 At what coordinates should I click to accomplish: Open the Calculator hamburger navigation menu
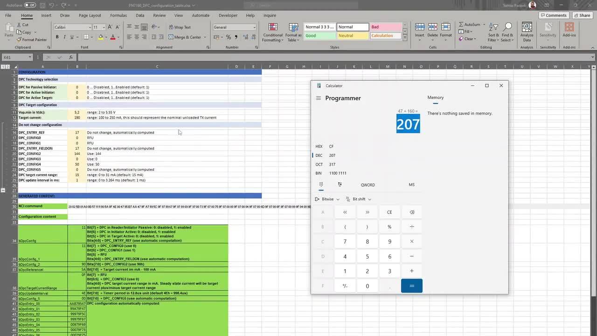click(x=319, y=98)
